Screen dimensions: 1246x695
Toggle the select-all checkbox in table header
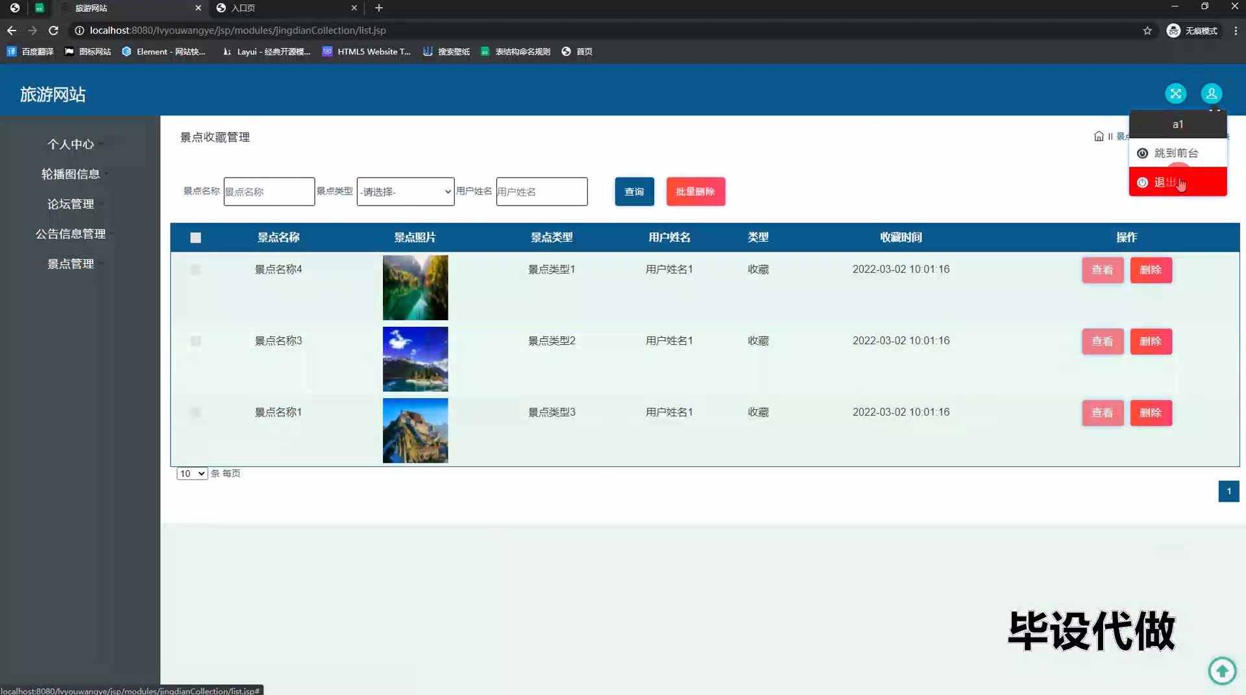click(x=195, y=238)
